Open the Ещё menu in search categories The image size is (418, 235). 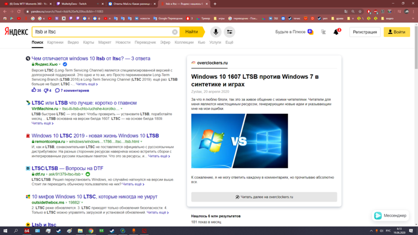click(x=229, y=42)
